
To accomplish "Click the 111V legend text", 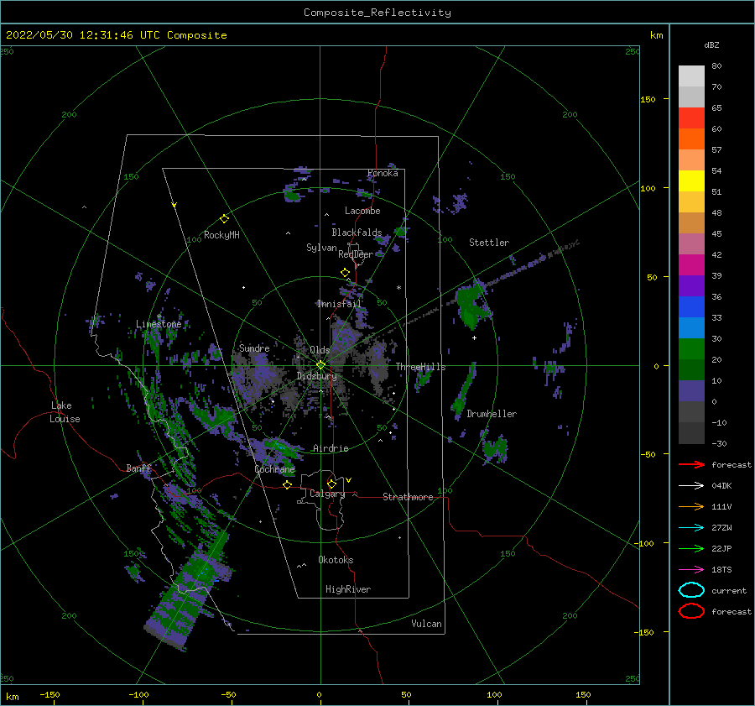I will click(x=721, y=506).
